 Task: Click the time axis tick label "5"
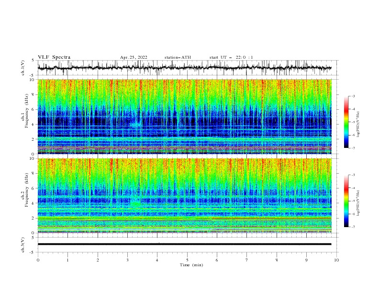[187, 260]
